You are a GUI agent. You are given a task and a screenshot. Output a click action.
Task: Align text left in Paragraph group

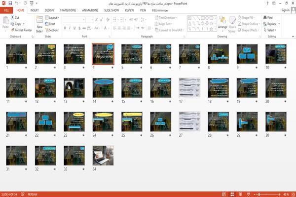114,28
